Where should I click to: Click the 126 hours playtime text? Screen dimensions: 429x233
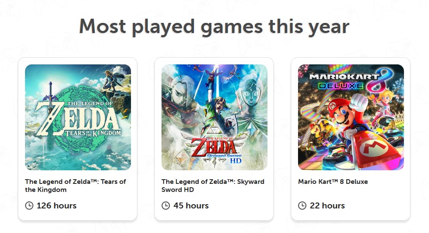click(57, 206)
